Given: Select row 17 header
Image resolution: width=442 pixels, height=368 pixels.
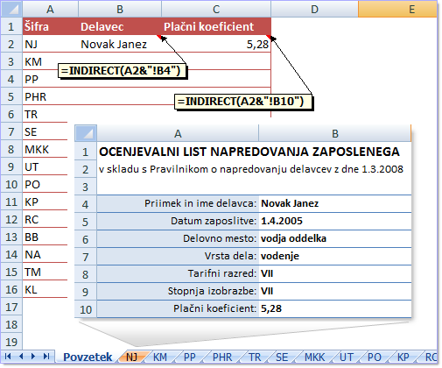Looking at the screenshot, I should pyautogui.click(x=11, y=307).
